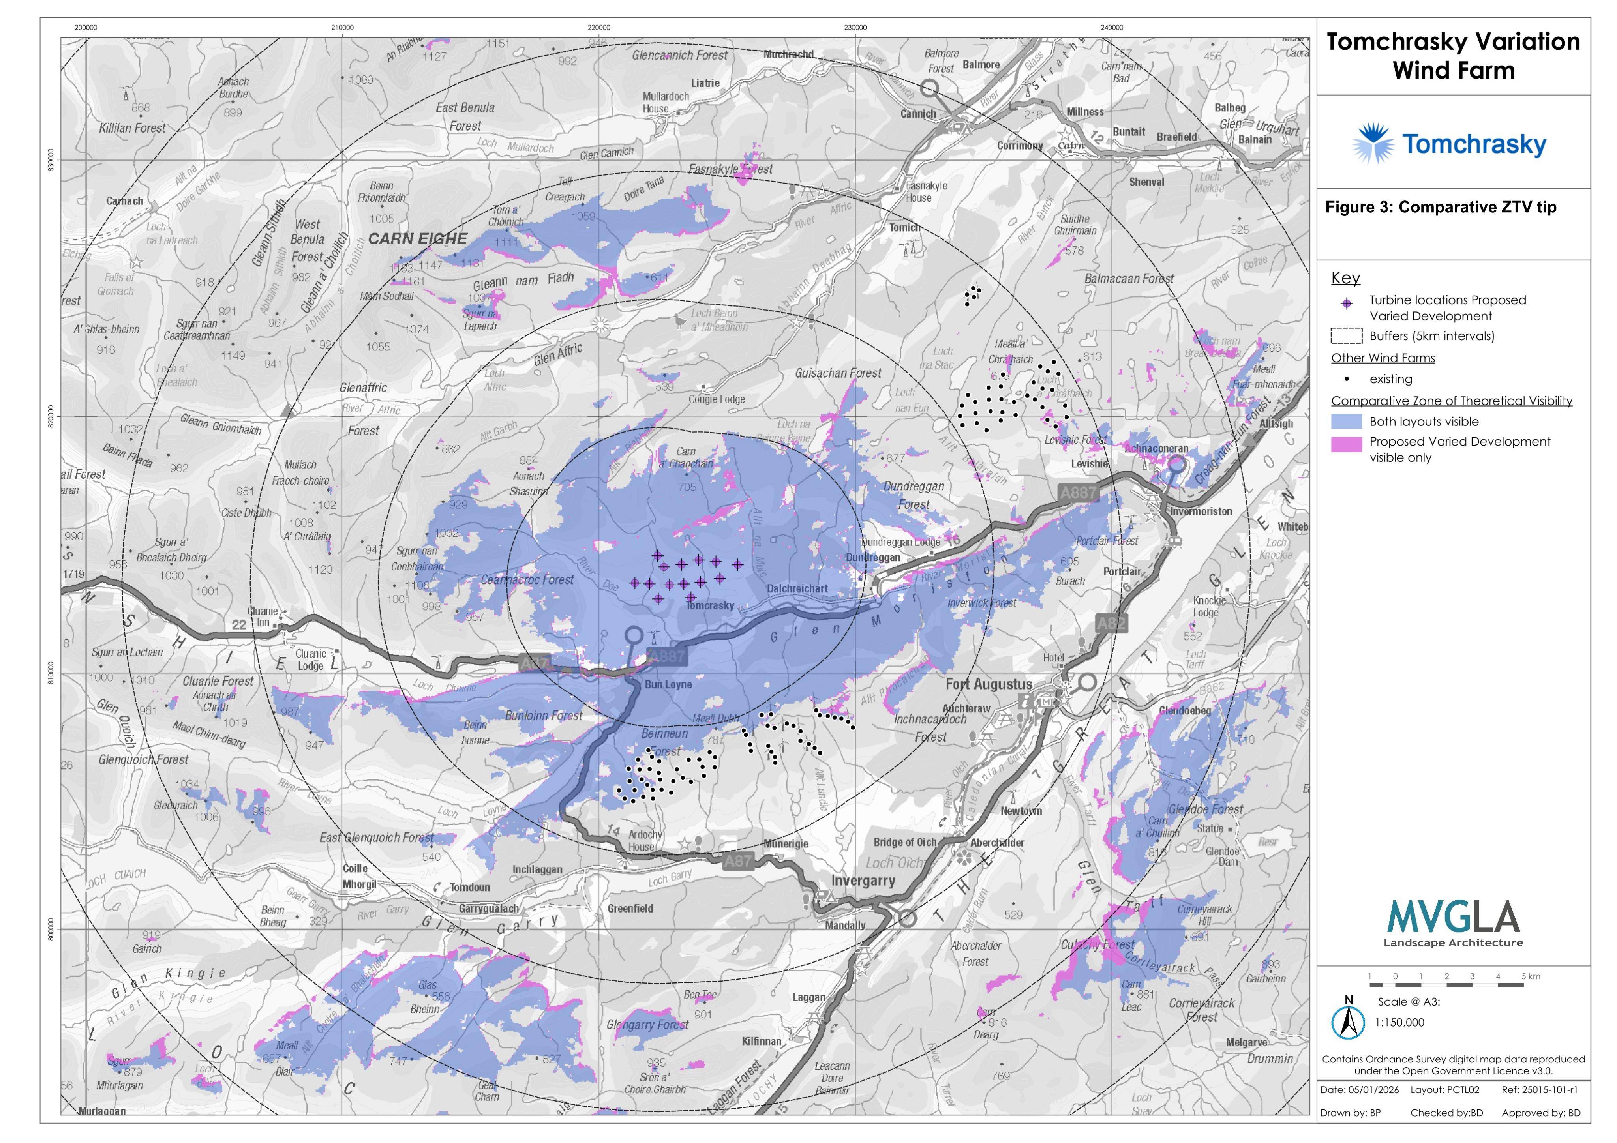Click the 'Glen Affric' label
This screenshot has width=1617, height=1143.
pyautogui.click(x=558, y=354)
